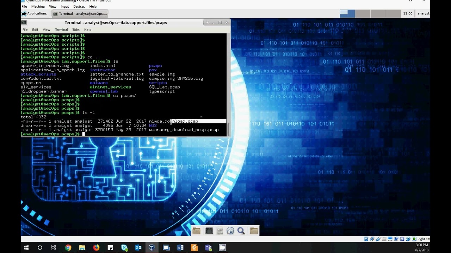This screenshot has height=253, width=451.
Task: Click nimda.download.pcap file name in terminal
Action: 173,121
